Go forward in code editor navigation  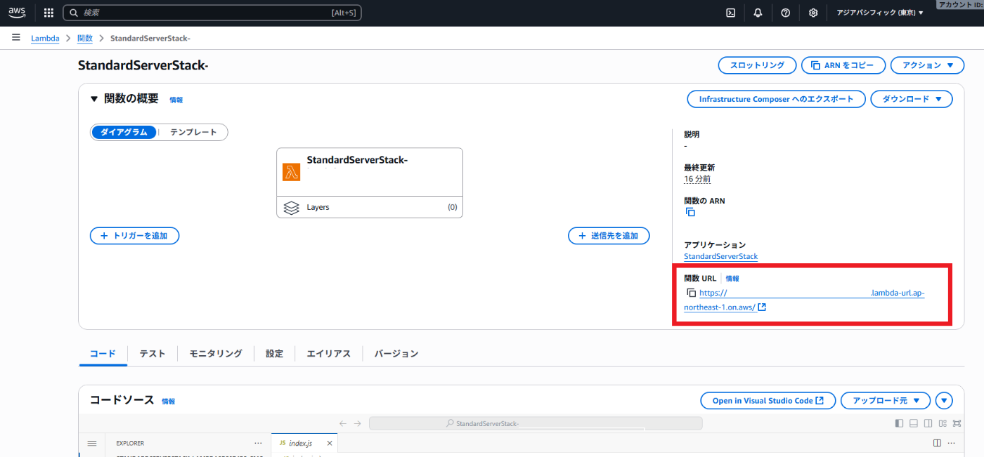(x=358, y=423)
